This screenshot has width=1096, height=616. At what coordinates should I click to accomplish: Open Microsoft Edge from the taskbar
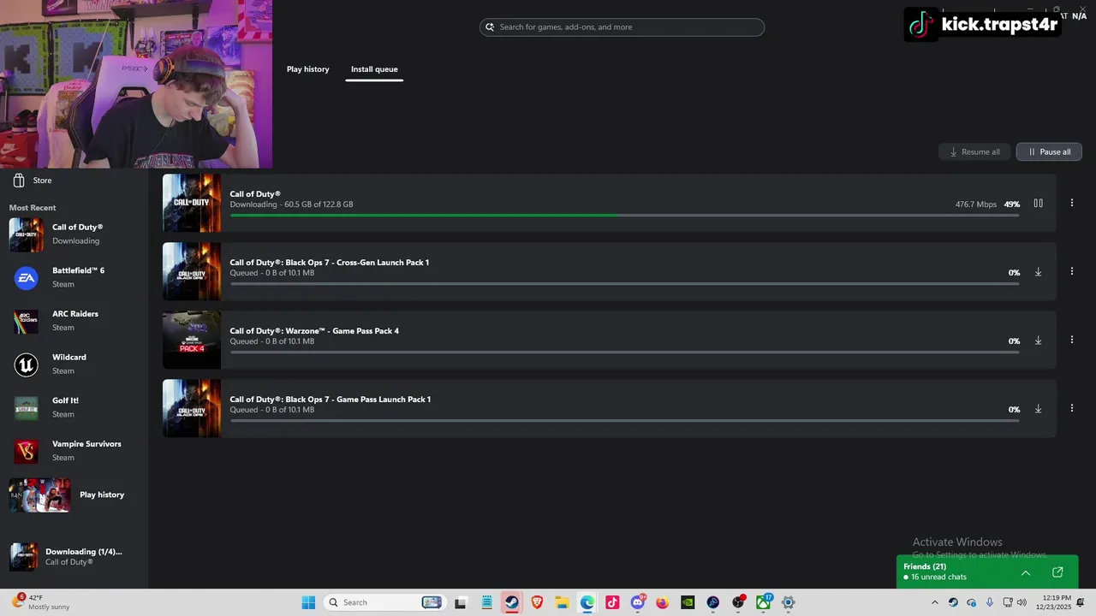point(587,602)
